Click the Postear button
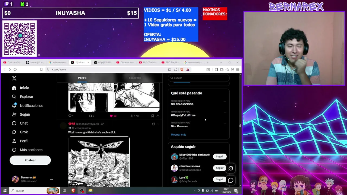This screenshot has height=195, width=347. 30,160
